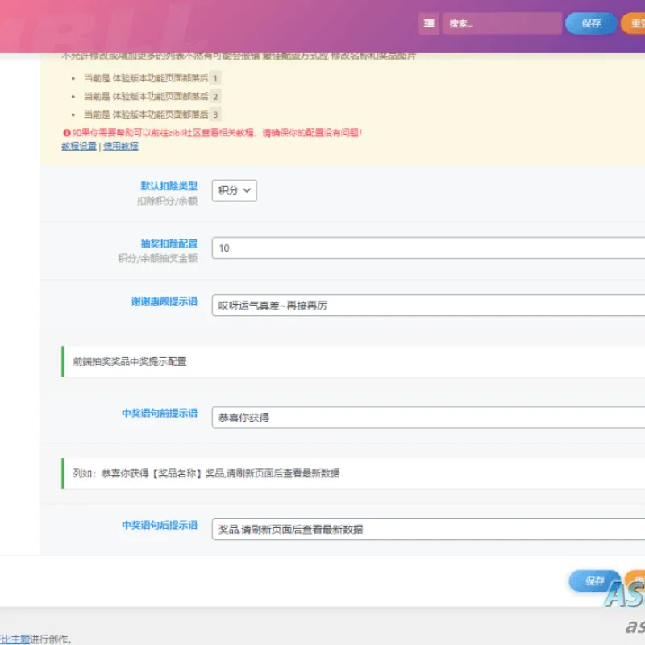Click list item ending with number 3

click(x=152, y=114)
